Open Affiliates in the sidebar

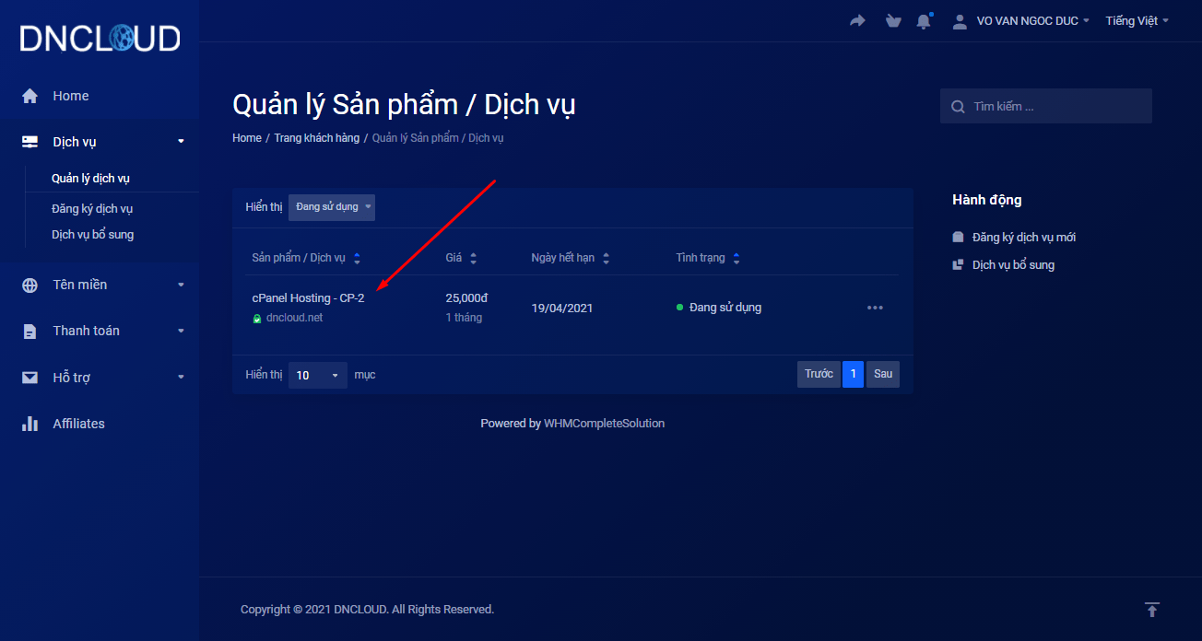click(x=78, y=424)
